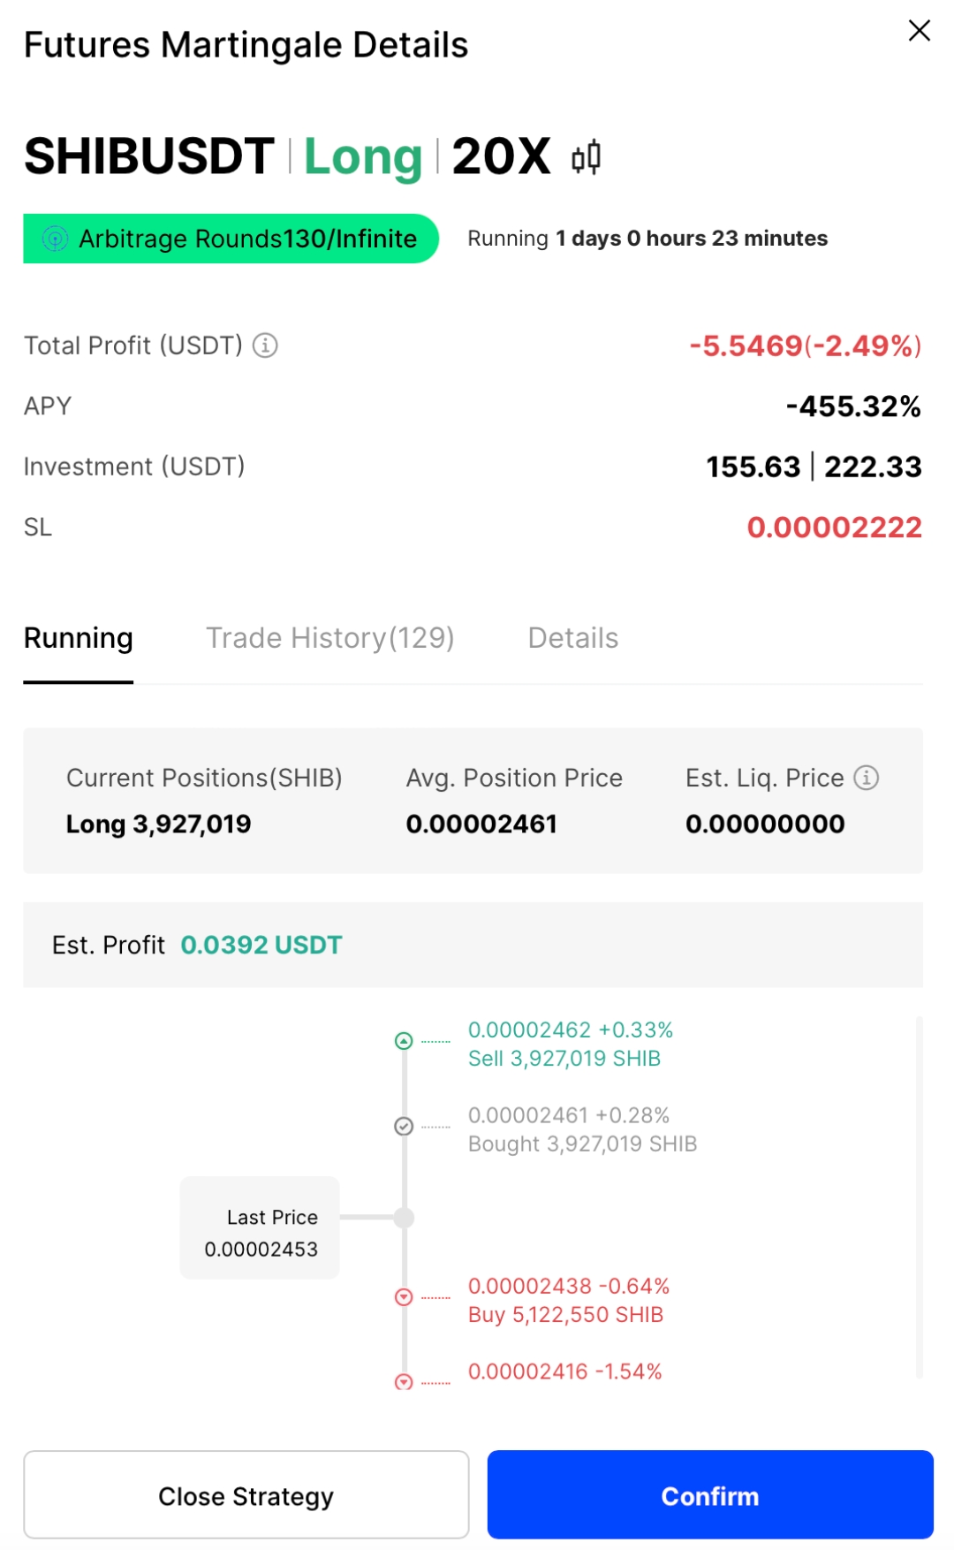Click the Total Profit info icon
The height and width of the screenshot is (1550, 954).
pyautogui.click(x=265, y=346)
